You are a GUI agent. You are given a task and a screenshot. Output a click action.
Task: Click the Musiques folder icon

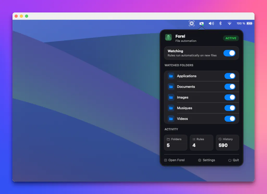tap(171, 108)
